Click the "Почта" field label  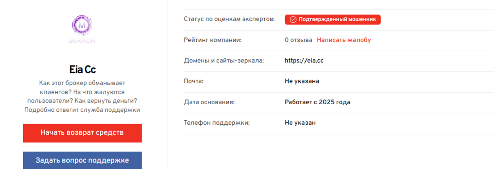194,81
